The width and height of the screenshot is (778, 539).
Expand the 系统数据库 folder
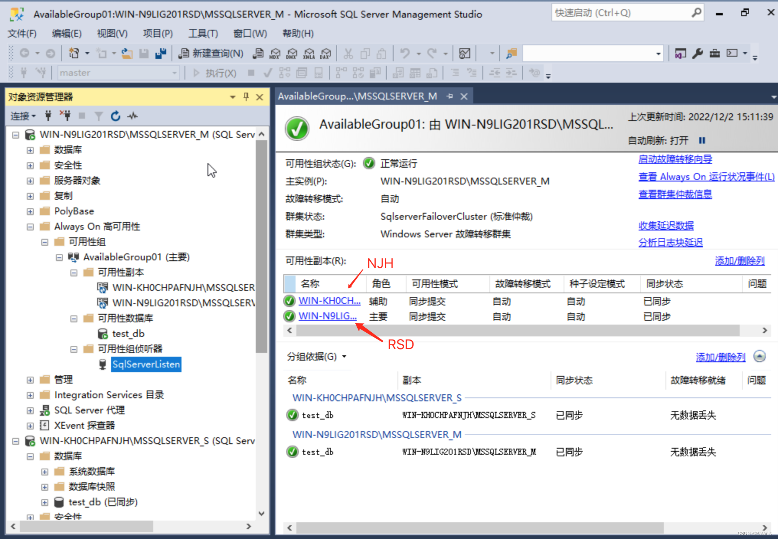[x=44, y=472]
